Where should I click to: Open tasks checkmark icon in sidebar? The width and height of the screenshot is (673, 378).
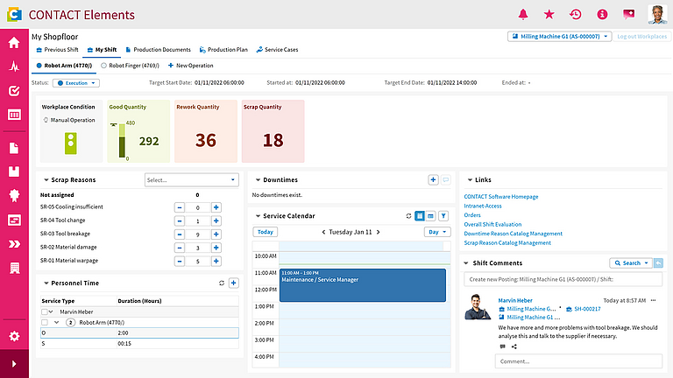click(x=14, y=91)
